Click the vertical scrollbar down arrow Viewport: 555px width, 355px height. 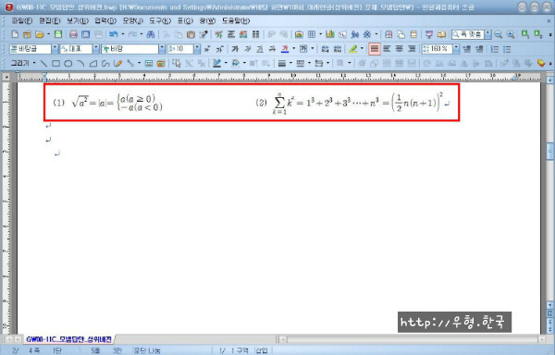[x=549, y=305]
